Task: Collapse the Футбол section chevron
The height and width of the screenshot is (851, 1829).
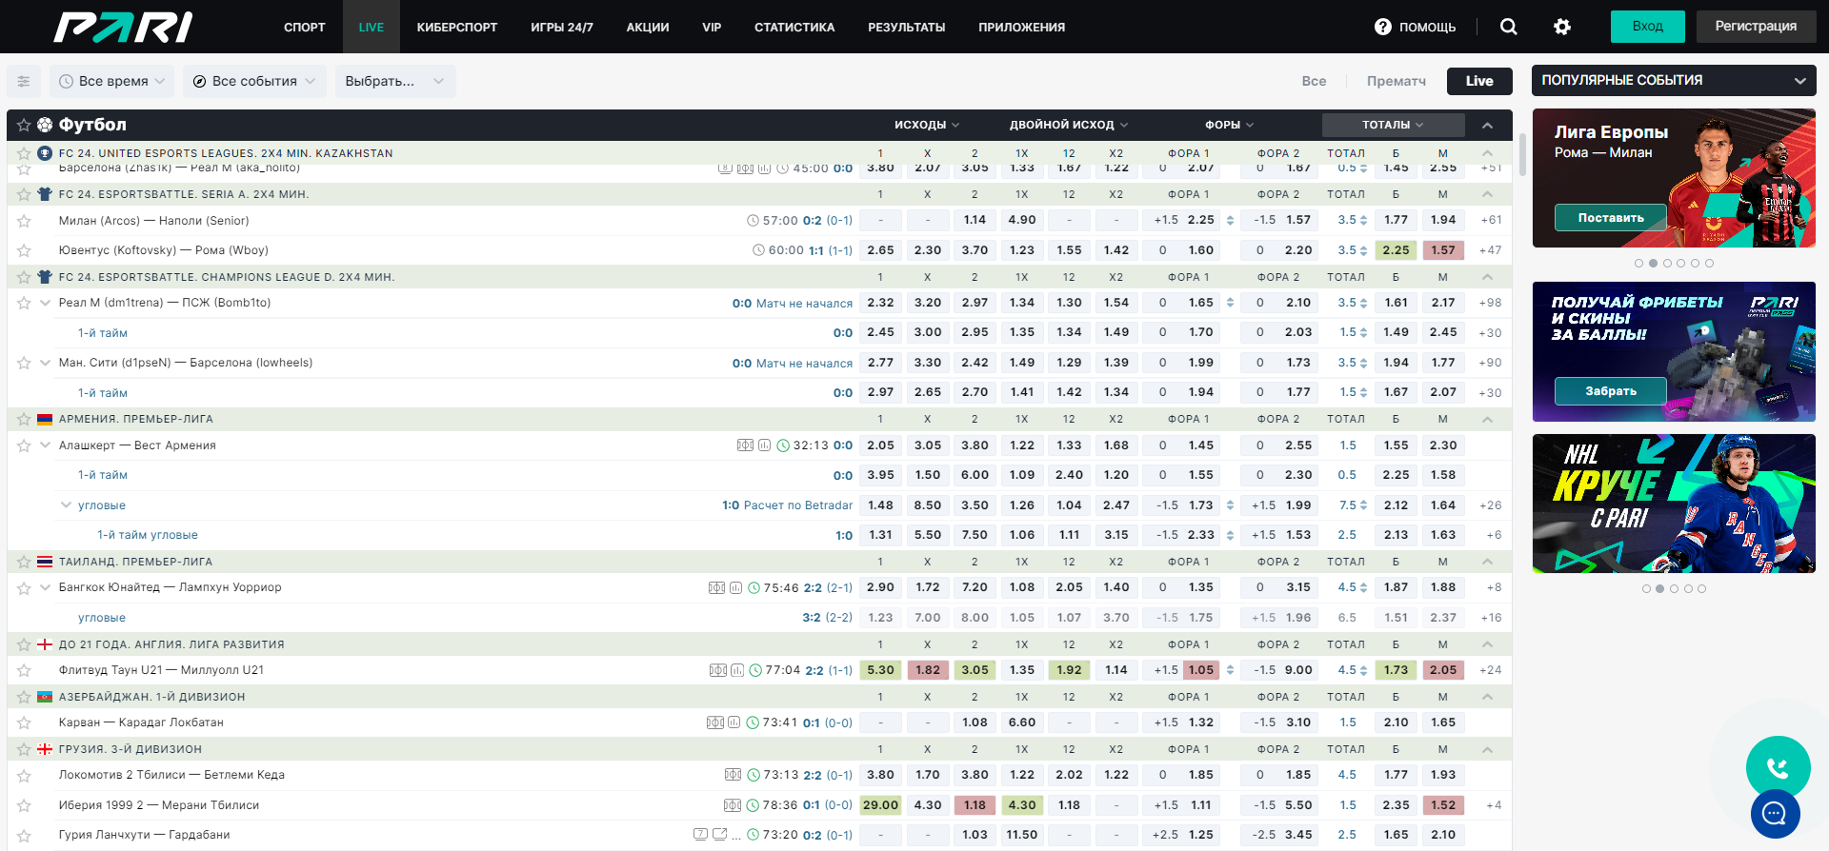Action: pos(1487,125)
